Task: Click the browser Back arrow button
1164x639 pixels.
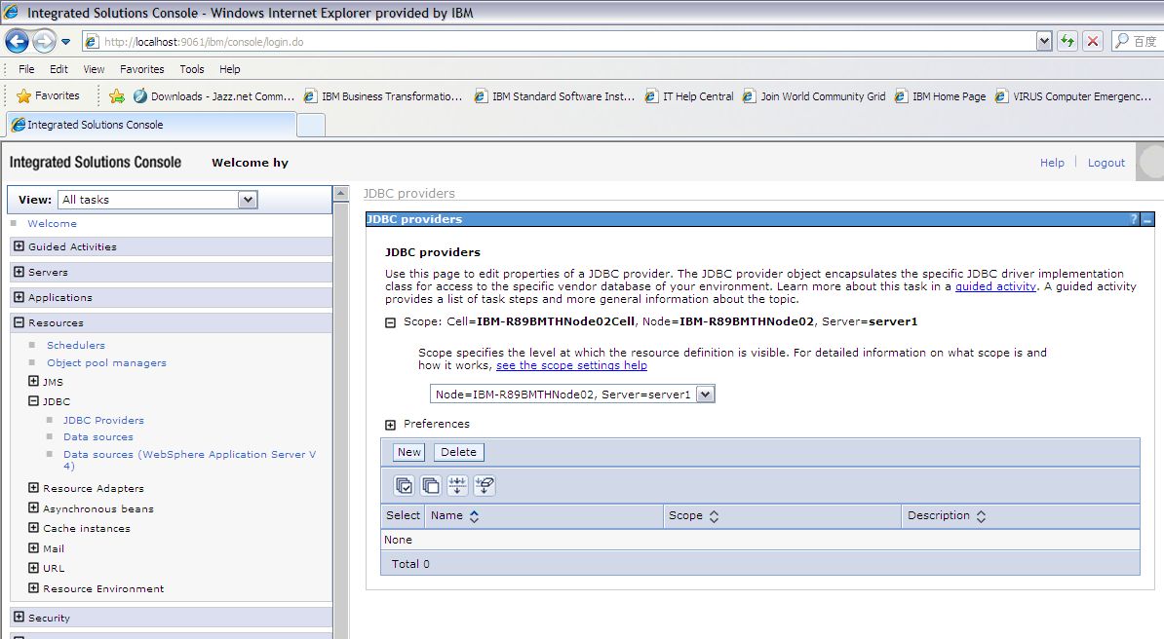Action: pyautogui.click(x=18, y=41)
